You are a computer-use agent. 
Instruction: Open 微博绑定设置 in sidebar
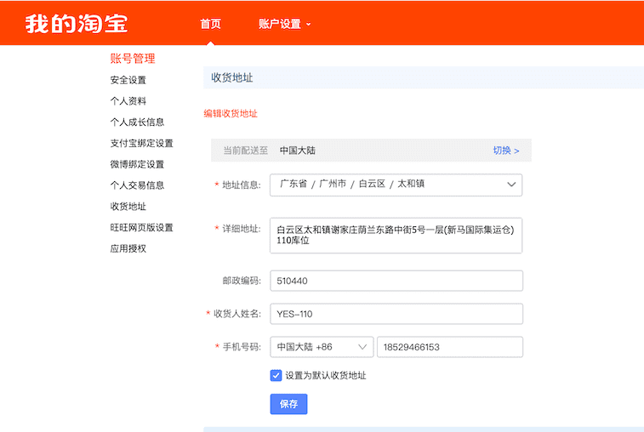pos(137,164)
